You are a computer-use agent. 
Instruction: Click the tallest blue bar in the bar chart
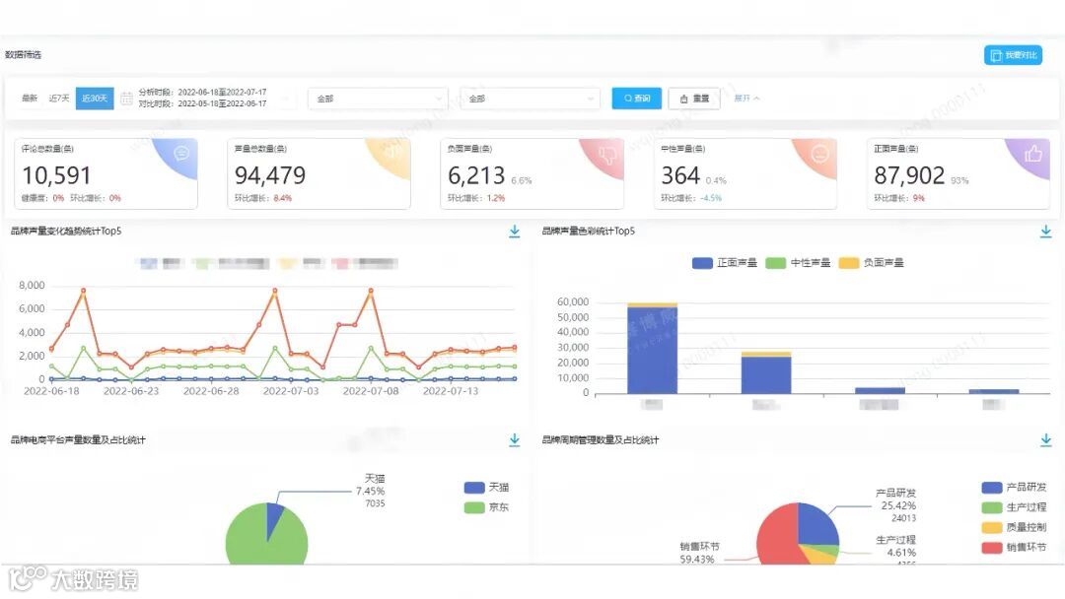point(652,350)
